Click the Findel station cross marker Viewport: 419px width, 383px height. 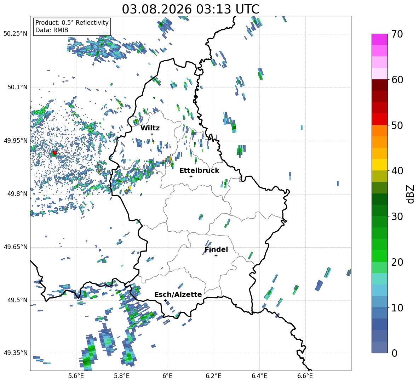[216, 256]
